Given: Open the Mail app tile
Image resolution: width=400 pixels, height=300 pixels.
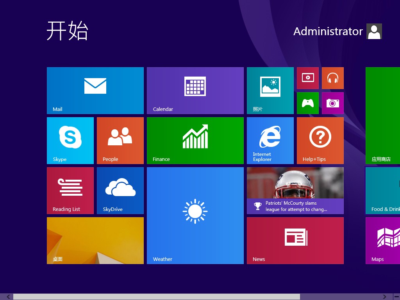Looking at the screenshot, I should [x=95, y=90].
